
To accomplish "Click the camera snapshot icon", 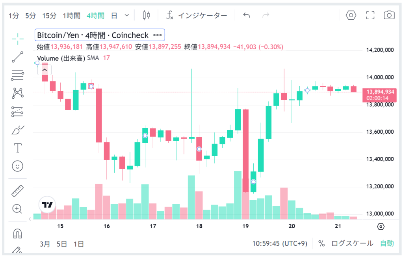I will tap(389, 15).
